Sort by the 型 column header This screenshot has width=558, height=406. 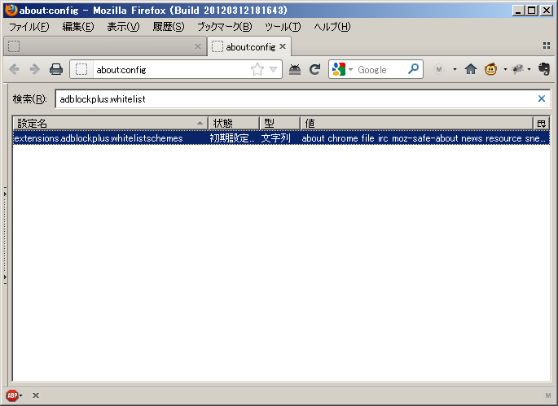point(279,124)
